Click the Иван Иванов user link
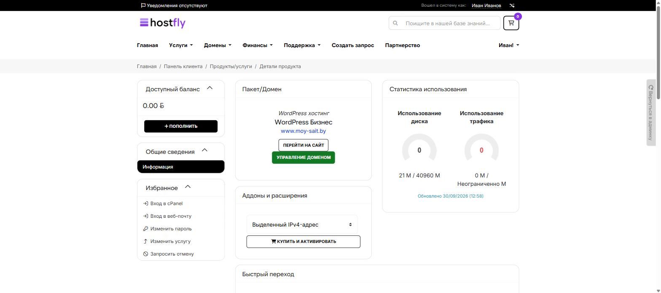This screenshot has width=661, height=293. [x=486, y=5]
